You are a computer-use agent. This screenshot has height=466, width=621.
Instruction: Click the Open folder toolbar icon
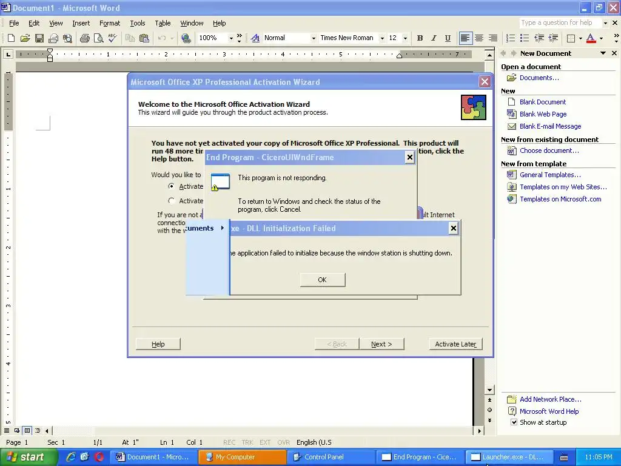pyautogui.click(x=25, y=38)
